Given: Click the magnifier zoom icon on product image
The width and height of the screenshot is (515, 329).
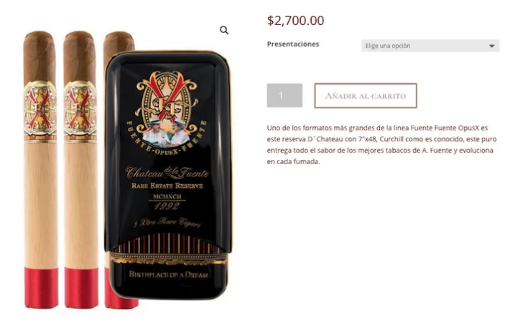Looking at the screenshot, I should (x=224, y=30).
